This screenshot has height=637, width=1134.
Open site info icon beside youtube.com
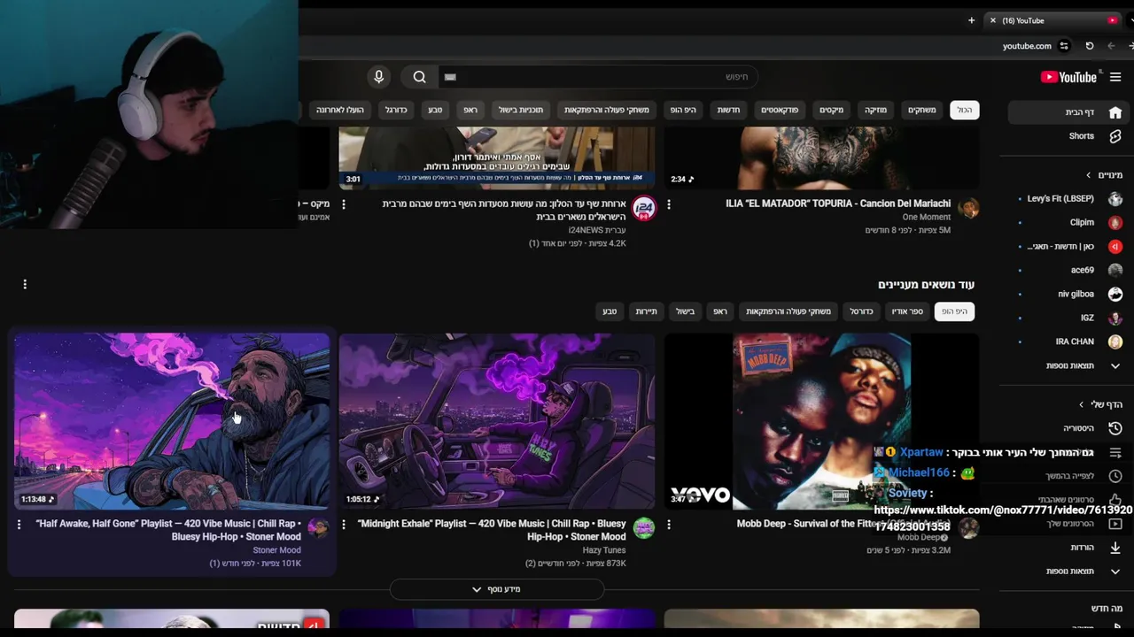point(1064,46)
